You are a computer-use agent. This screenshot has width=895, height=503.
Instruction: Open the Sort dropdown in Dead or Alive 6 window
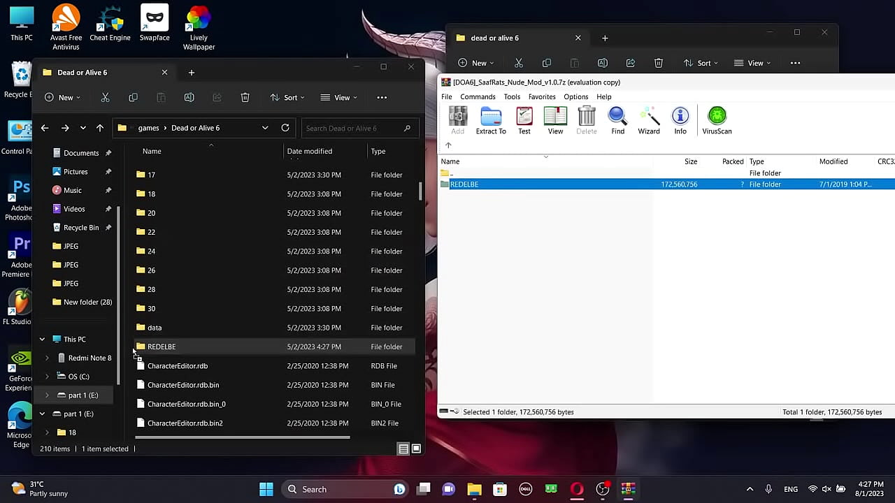pos(287,98)
